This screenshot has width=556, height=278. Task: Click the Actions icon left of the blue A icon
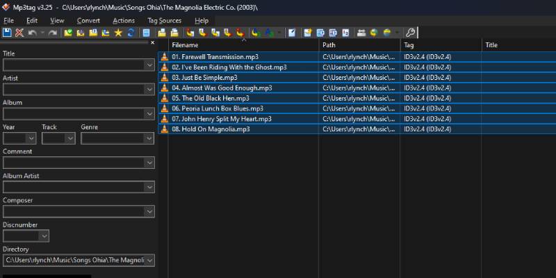[255, 33]
